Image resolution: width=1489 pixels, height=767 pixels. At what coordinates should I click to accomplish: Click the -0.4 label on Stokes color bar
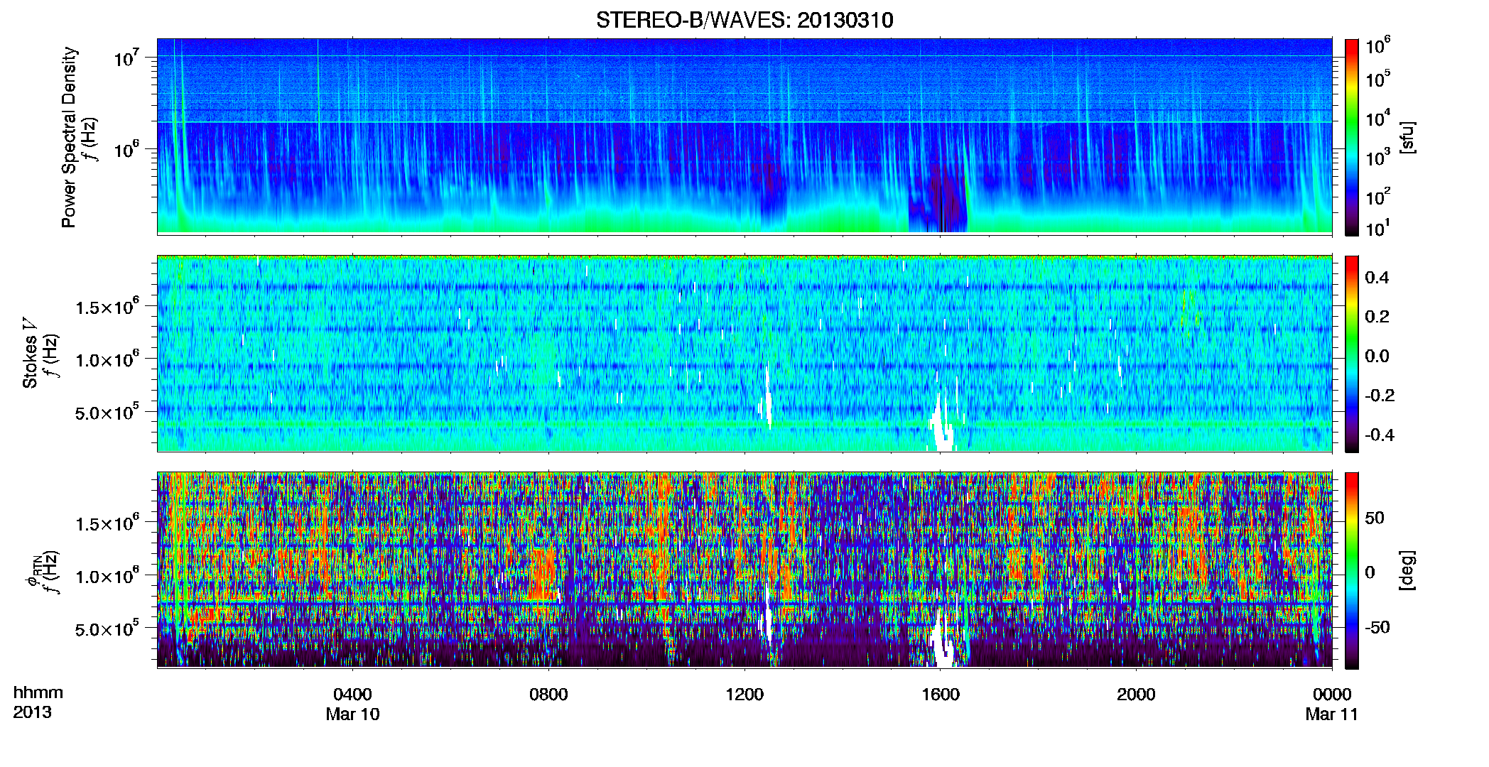[x=1380, y=435]
